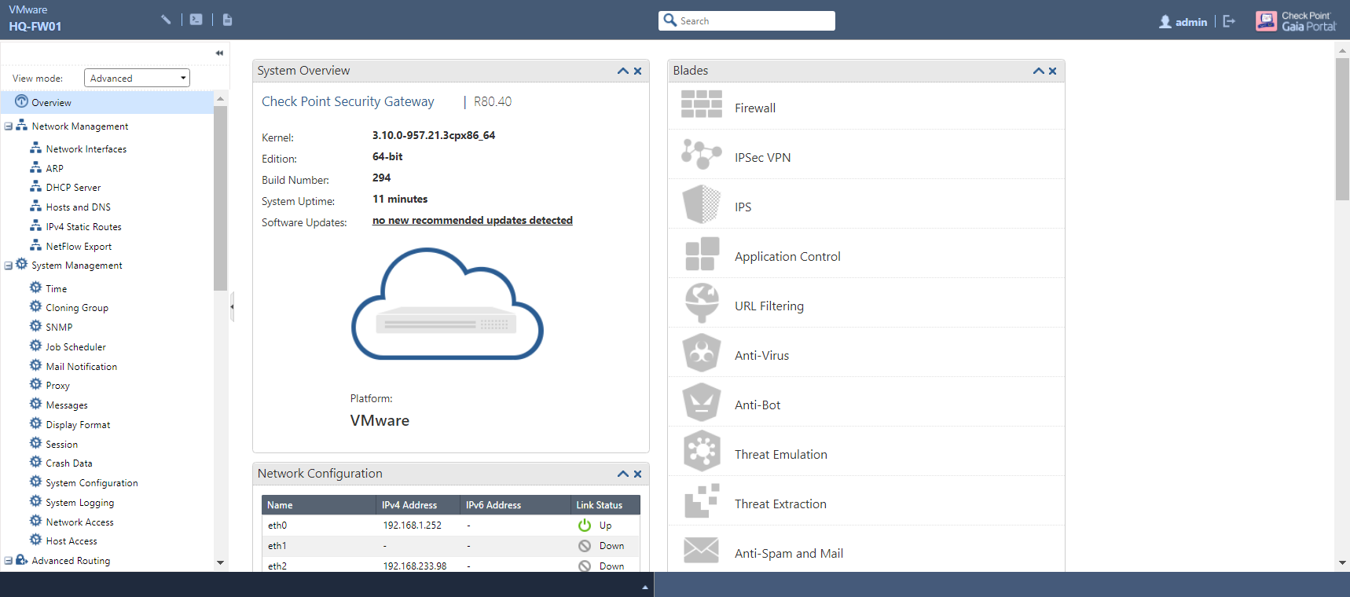
Task: Open the DHCP Server page
Action: [73, 188]
